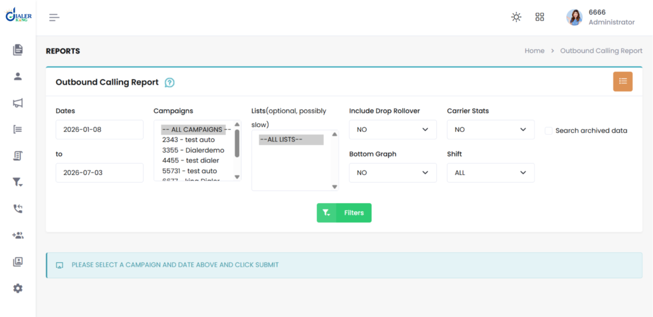
Task: Open the Carrier Stats dropdown
Action: click(x=490, y=130)
